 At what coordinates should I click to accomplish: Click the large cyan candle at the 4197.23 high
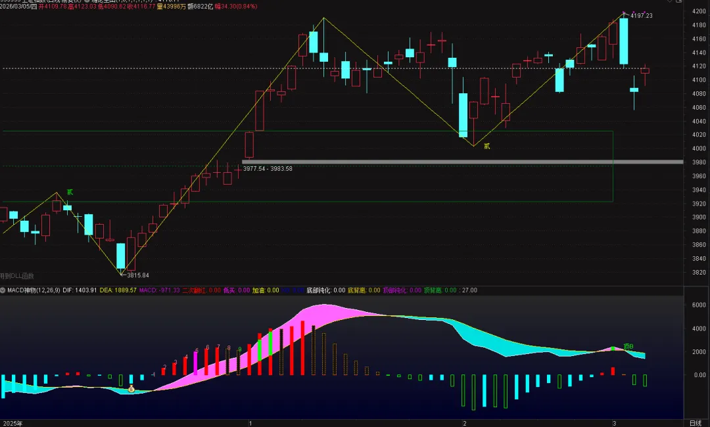tap(623, 41)
